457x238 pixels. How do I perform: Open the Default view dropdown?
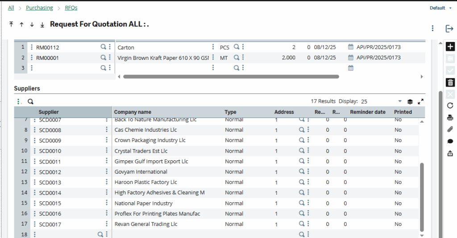(x=440, y=8)
